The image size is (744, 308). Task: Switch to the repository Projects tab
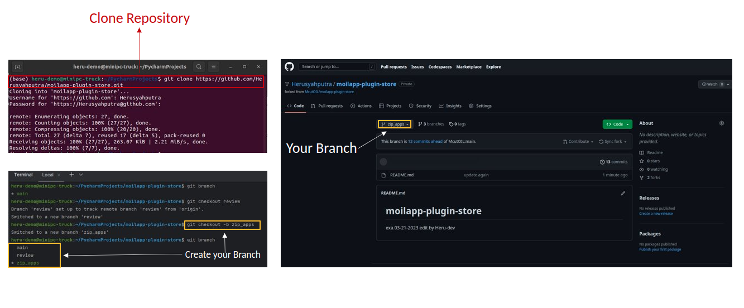[x=390, y=106]
